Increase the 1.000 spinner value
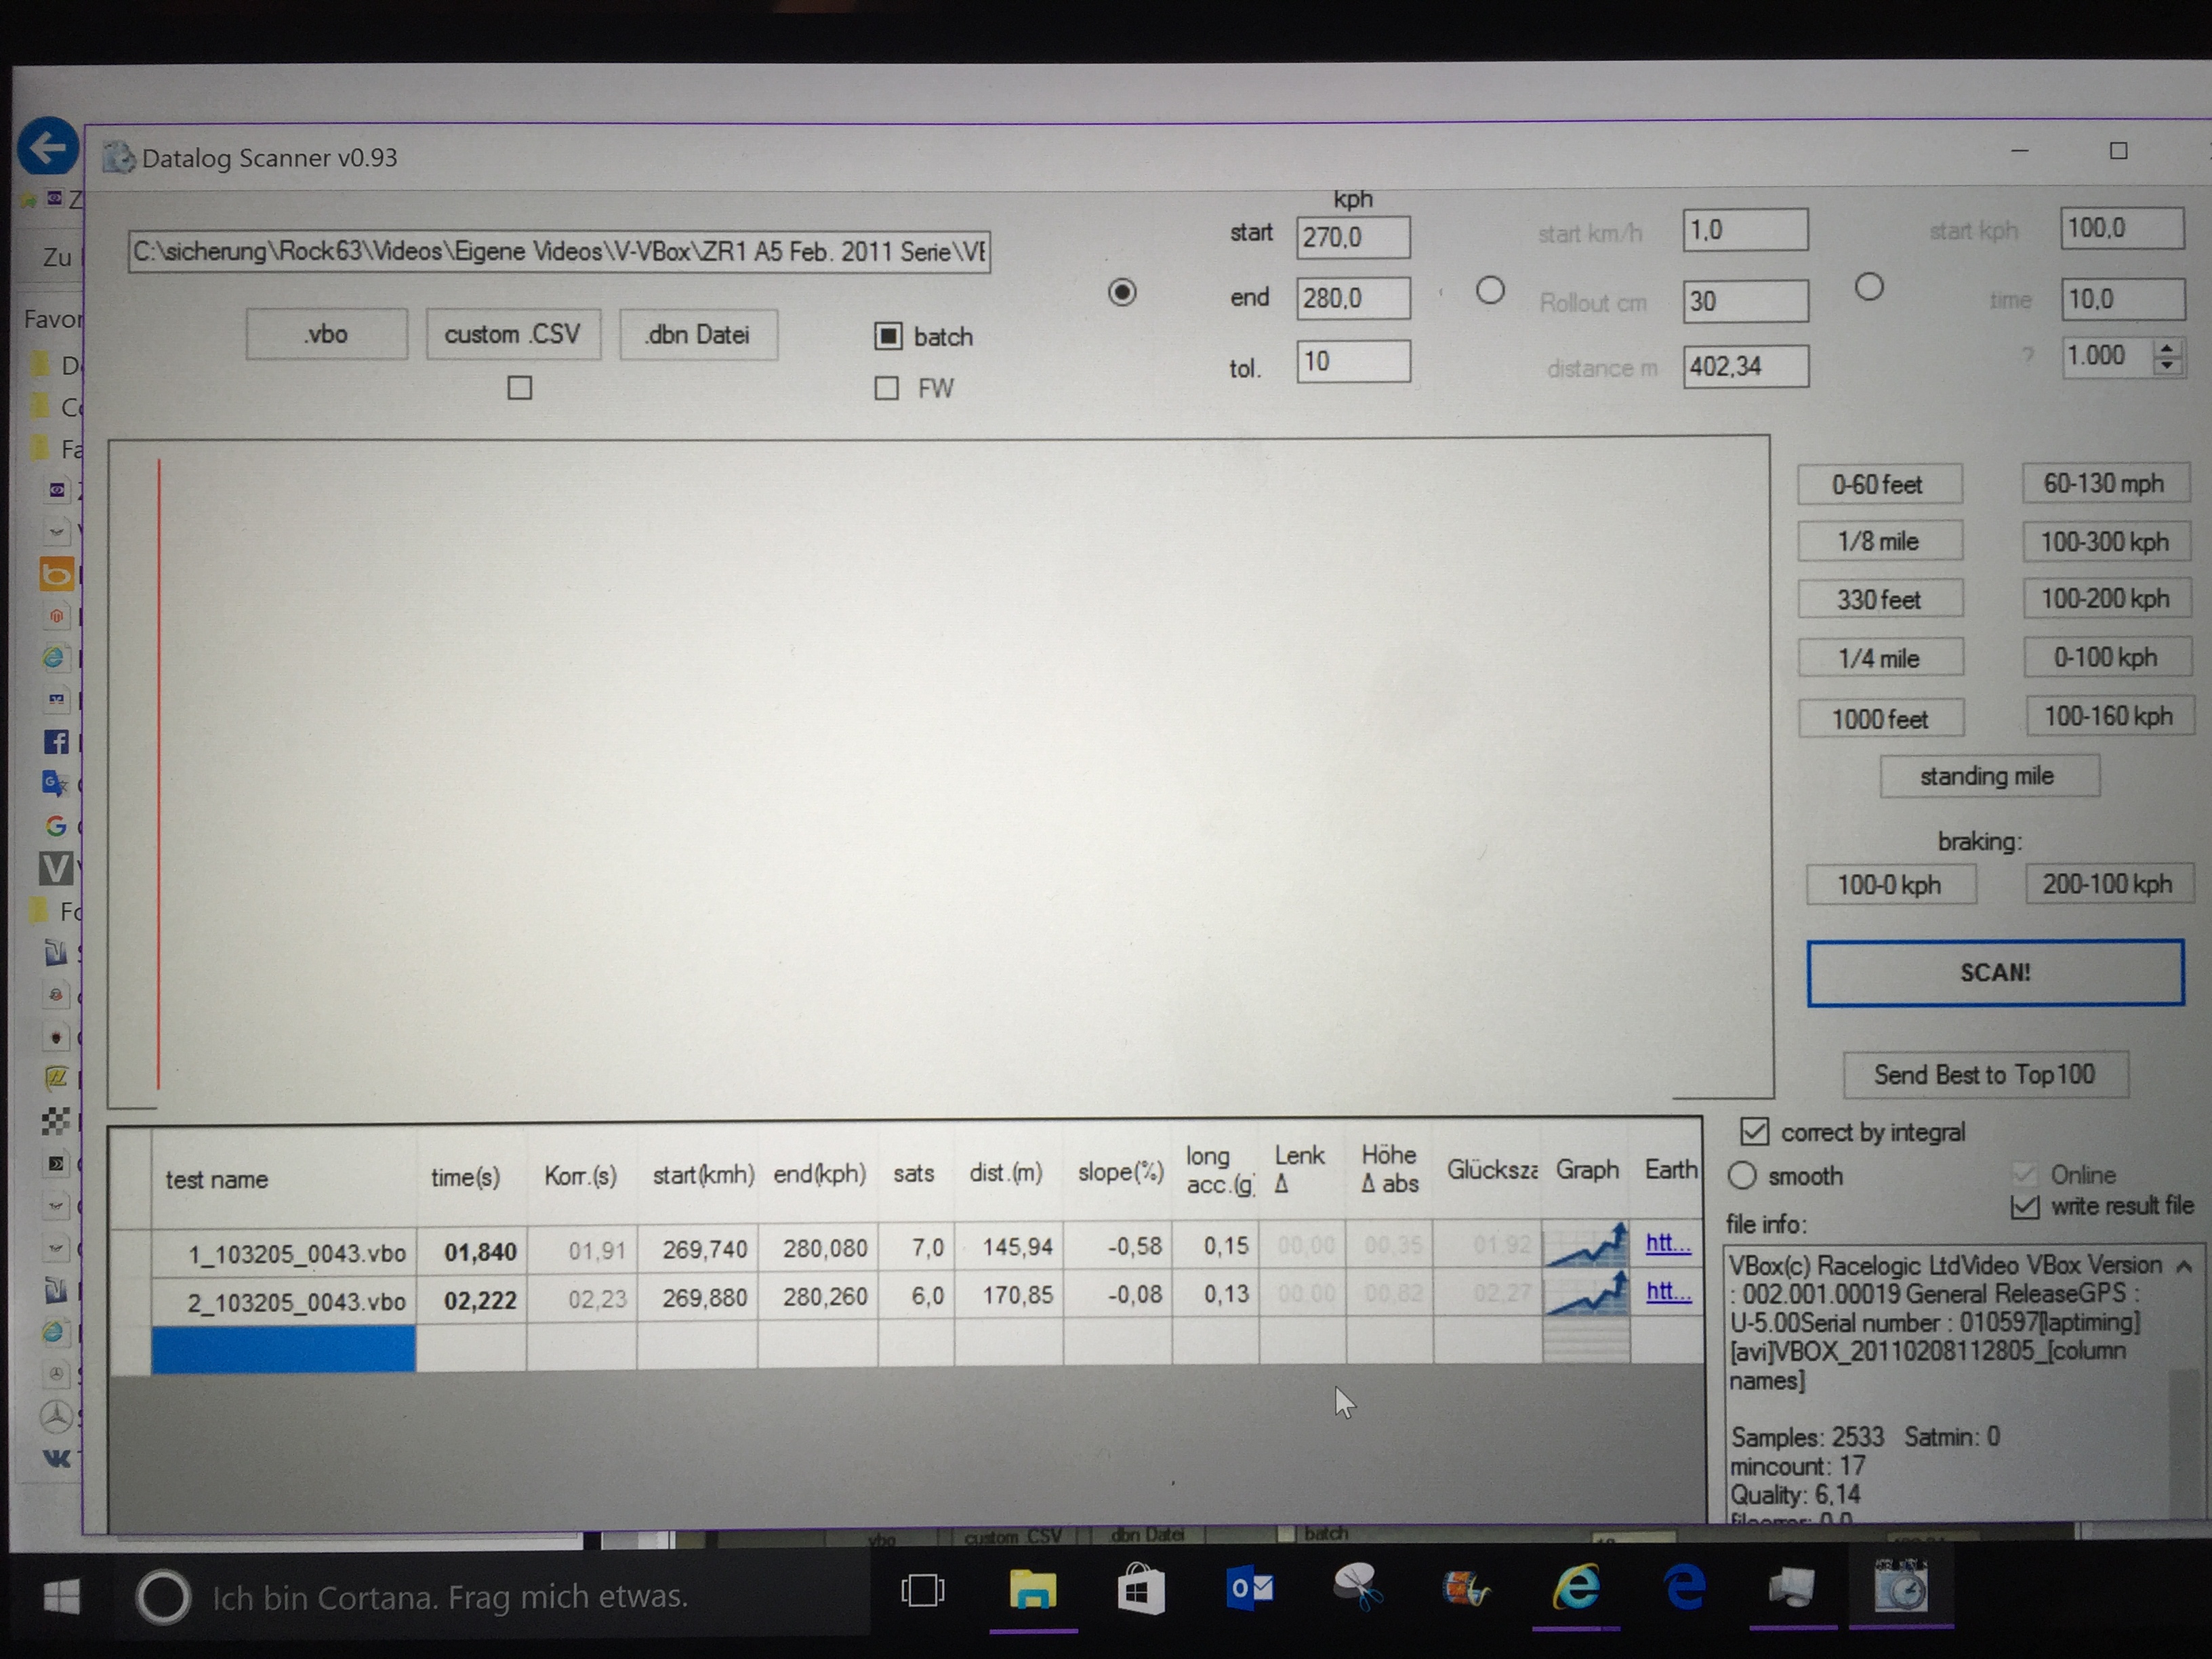The width and height of the screenshot is (2212, 1659). pyautogui.click(x=2167, y=347)
